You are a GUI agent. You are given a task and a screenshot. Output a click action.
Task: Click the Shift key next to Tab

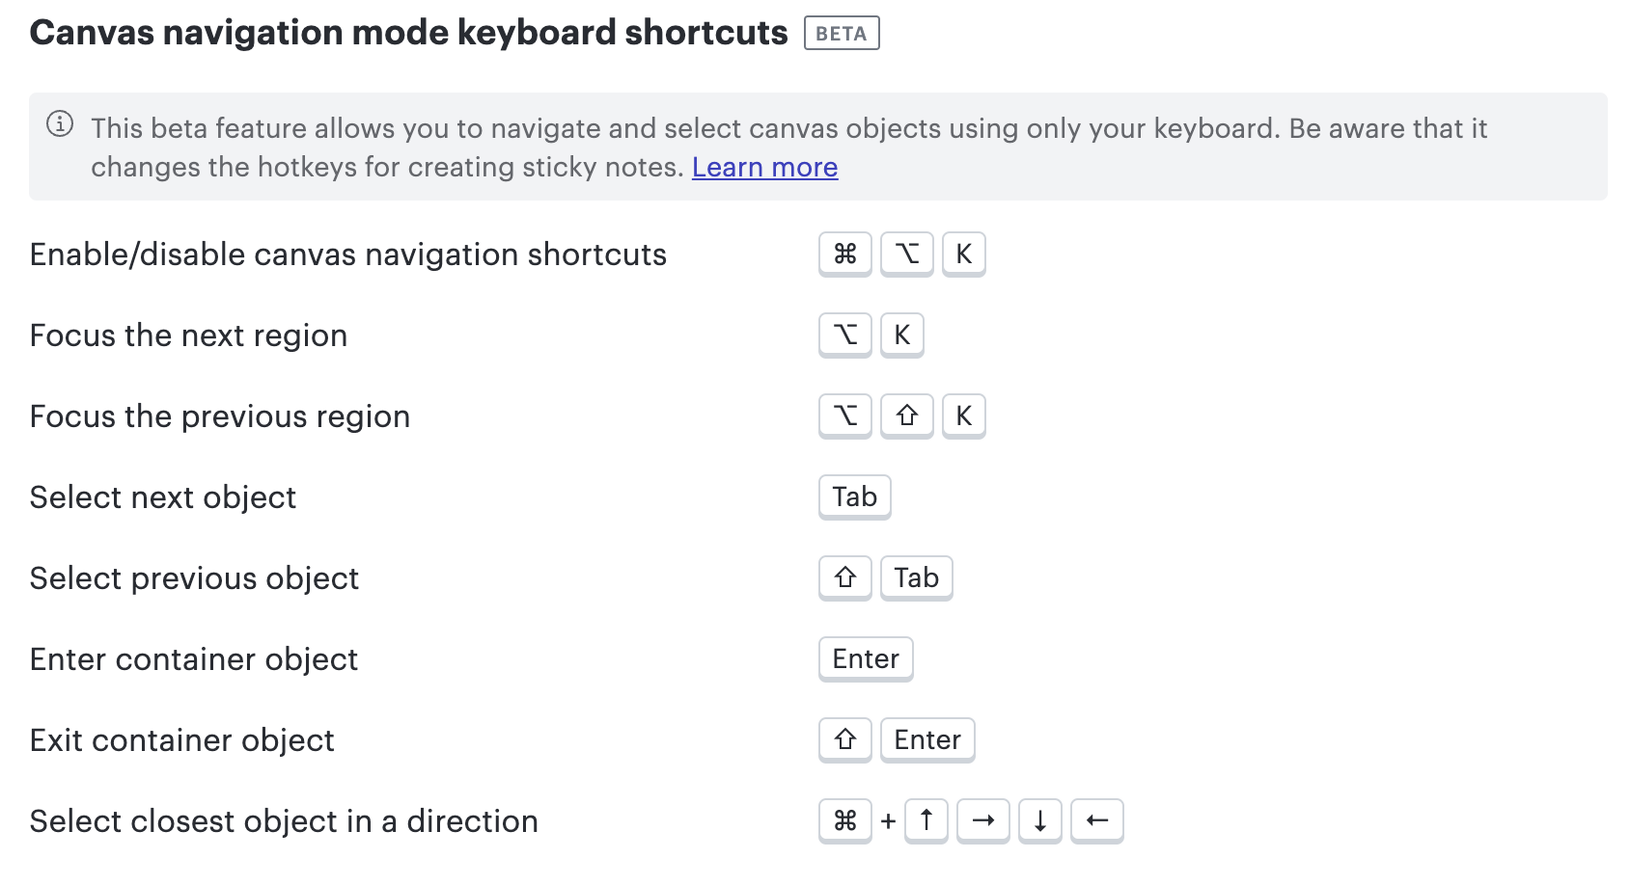click(x=844, y=577)
